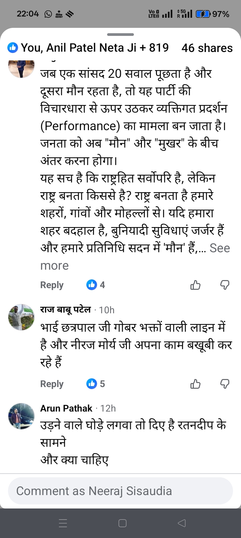Reply to the first long comment
The image size is (241, 538).
[52, 285]
